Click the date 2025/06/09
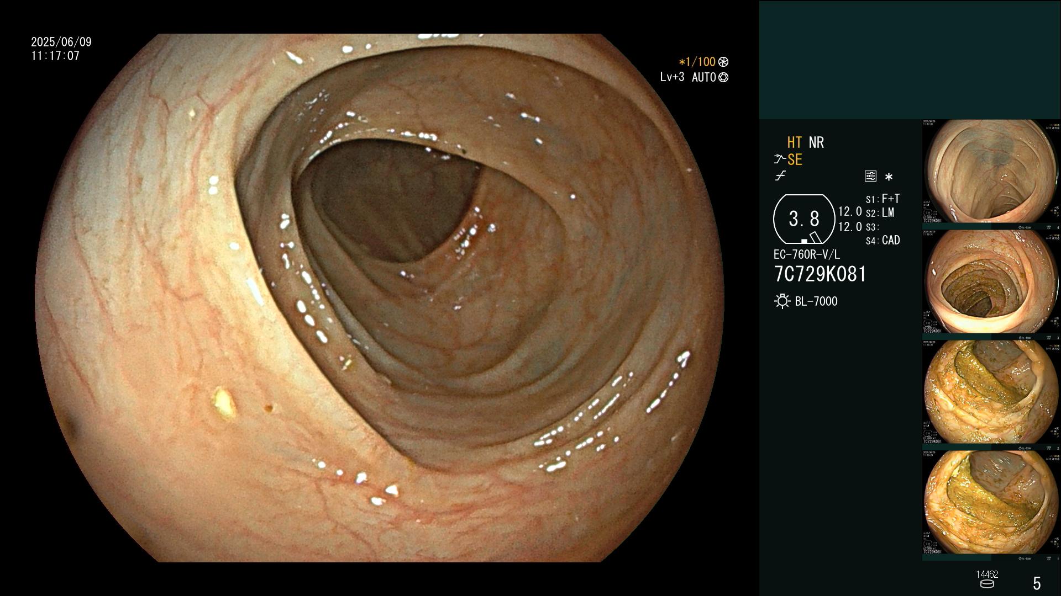Viewport: 1061px width, 596px height. 61,42
